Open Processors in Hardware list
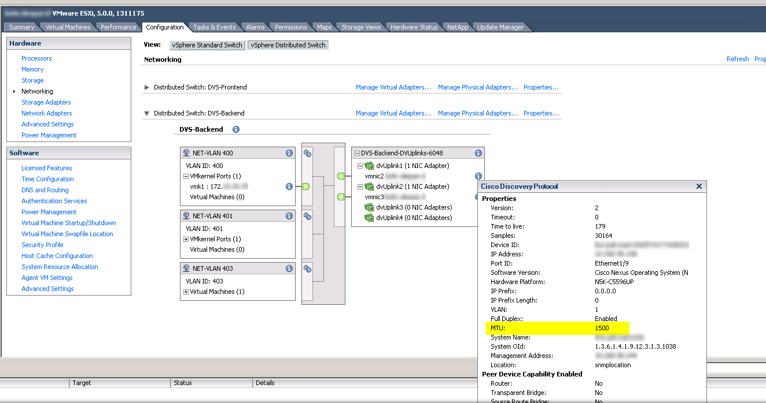The height and width of the screenshot is (403, 766). coord(36,58)
